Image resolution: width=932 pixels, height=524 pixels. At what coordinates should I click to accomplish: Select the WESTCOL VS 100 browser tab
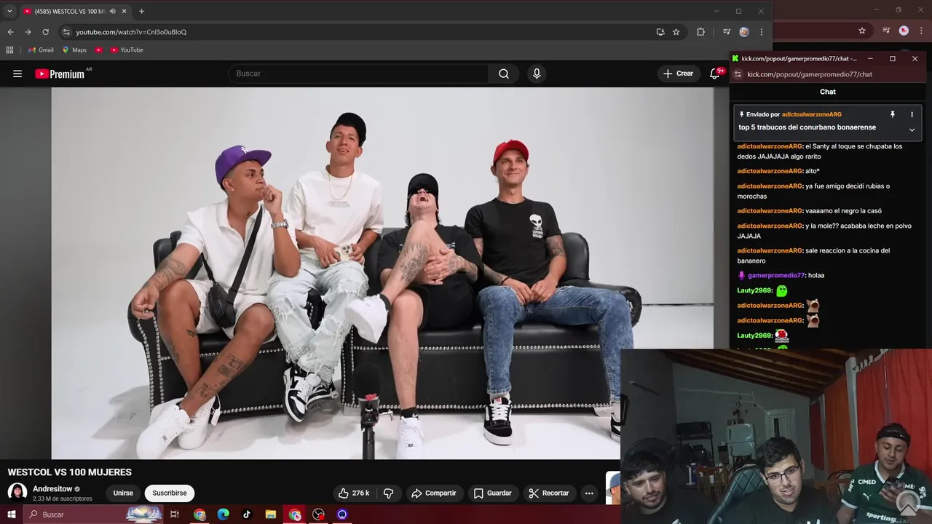(x=69, y=12)
